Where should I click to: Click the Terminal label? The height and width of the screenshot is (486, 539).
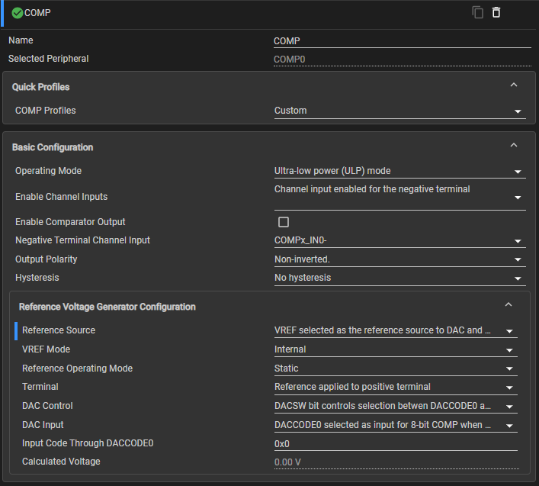40,387
